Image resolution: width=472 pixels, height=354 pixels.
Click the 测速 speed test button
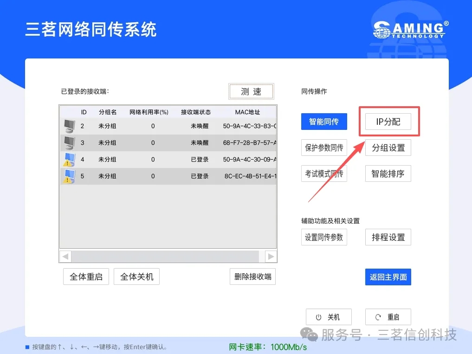[x=251, y=91]
